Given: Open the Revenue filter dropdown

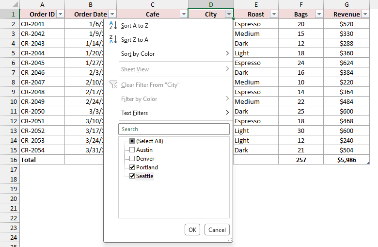Looking at the screenshot, I should [x=365, y=14].
